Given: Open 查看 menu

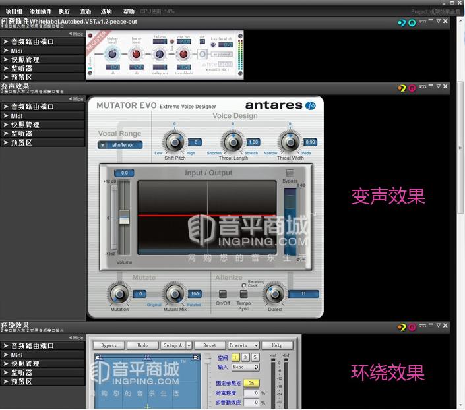Looking at the screenshot, I should (86, 11).
